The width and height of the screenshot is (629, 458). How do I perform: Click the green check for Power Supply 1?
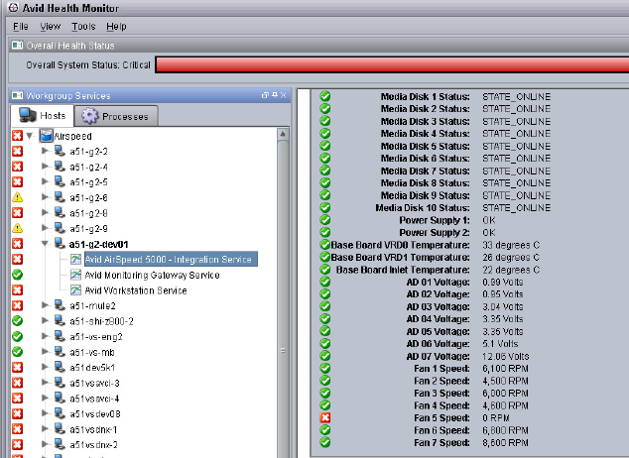(325, 220)
